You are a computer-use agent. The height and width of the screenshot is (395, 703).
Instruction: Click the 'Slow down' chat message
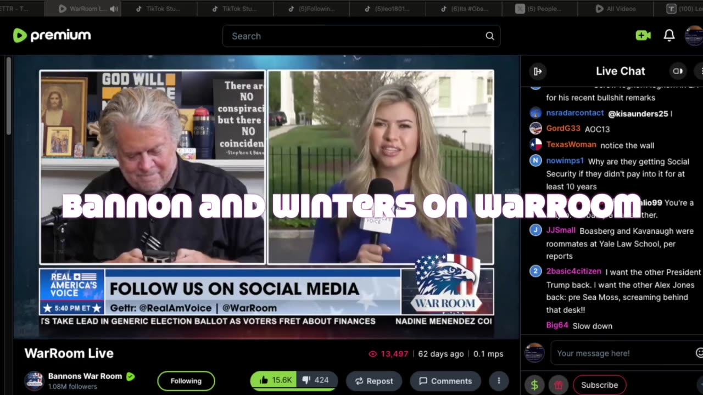(x=592, y=326)
